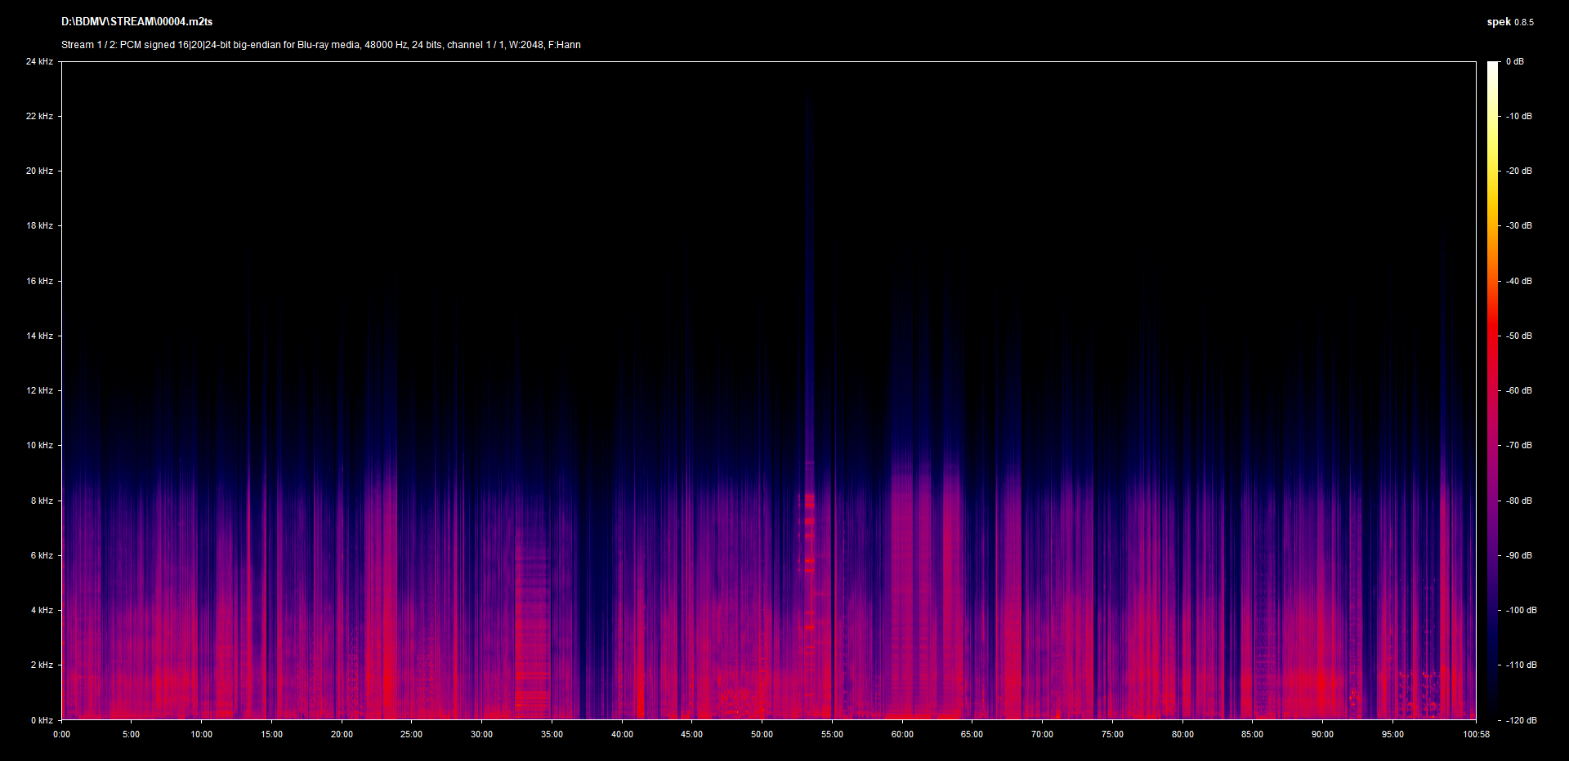The image size is (1569, 761).
Task: Click the white top of the dB color bar
Action: click(x=1492, y=67)
